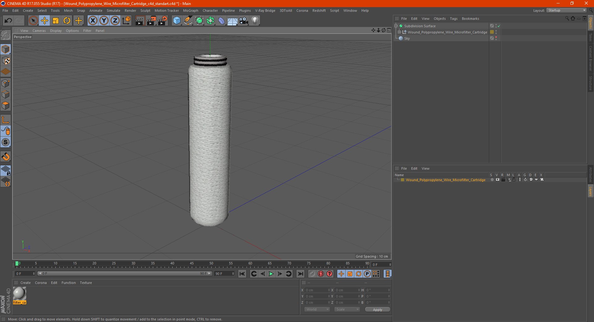Add a Light object with bulb icon
This screenshot has width=594, height=322.
coord(255,21)
